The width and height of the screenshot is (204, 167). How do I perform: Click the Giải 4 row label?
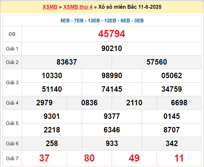[x=12, y=103]
